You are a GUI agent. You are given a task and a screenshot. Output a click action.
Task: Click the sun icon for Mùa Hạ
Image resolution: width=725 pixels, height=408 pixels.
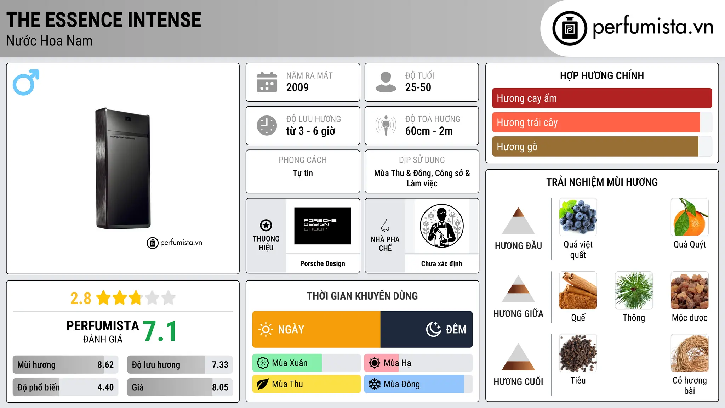[x=375, y=363]
